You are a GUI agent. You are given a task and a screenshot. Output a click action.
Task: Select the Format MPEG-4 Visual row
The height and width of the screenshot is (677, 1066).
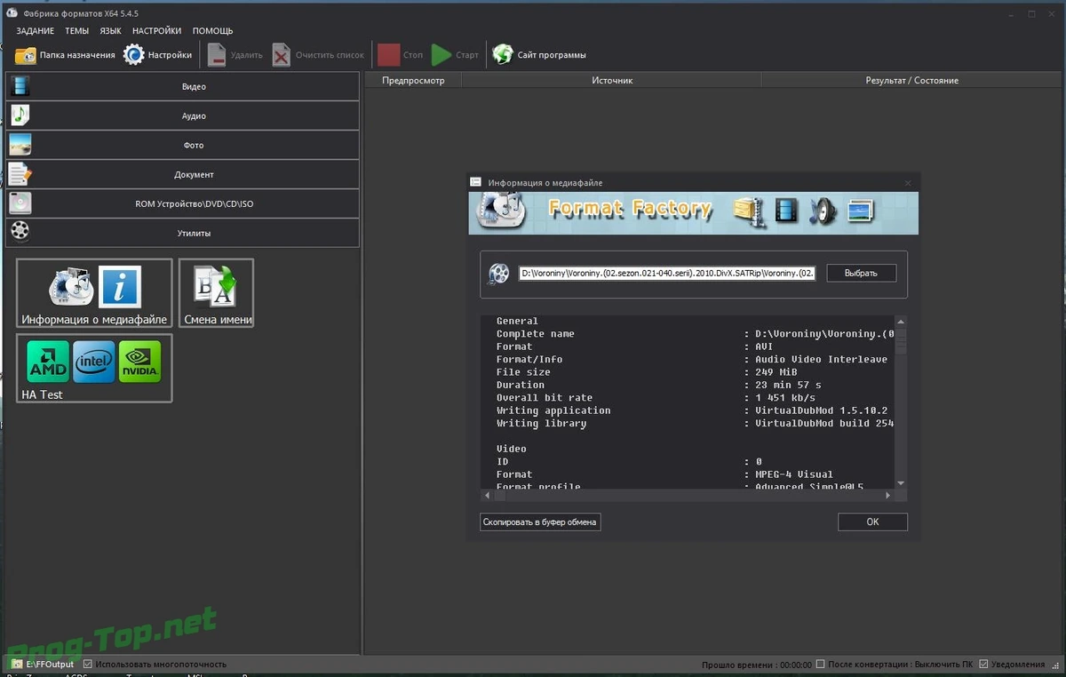tap(688, 474)
